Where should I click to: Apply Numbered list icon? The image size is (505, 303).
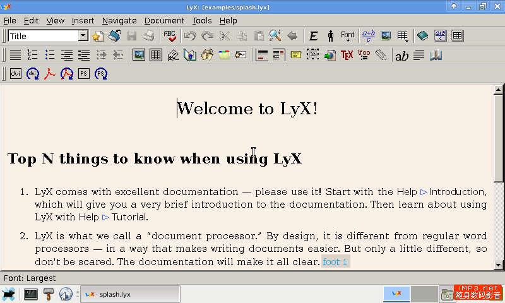[x=32, y=55]
